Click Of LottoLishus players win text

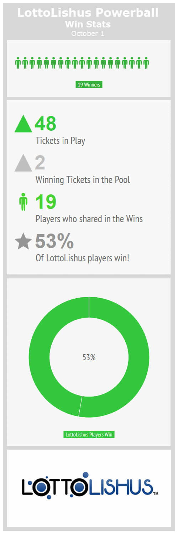pos(82,258)
